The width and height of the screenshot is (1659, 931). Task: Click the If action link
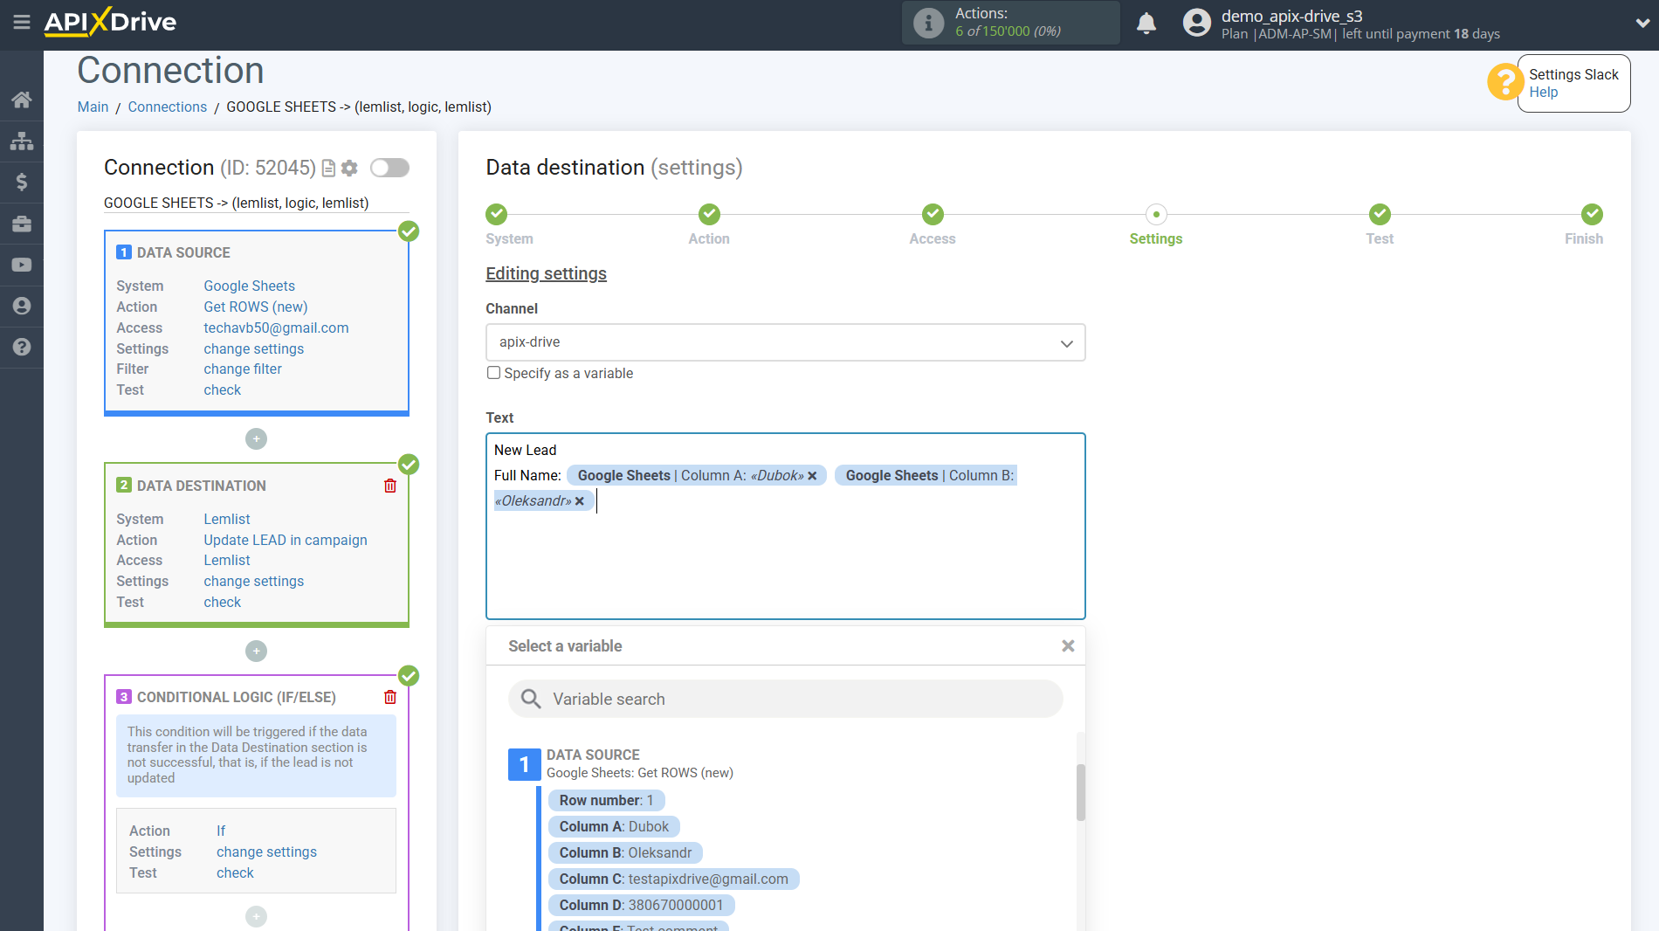point(221,831)
